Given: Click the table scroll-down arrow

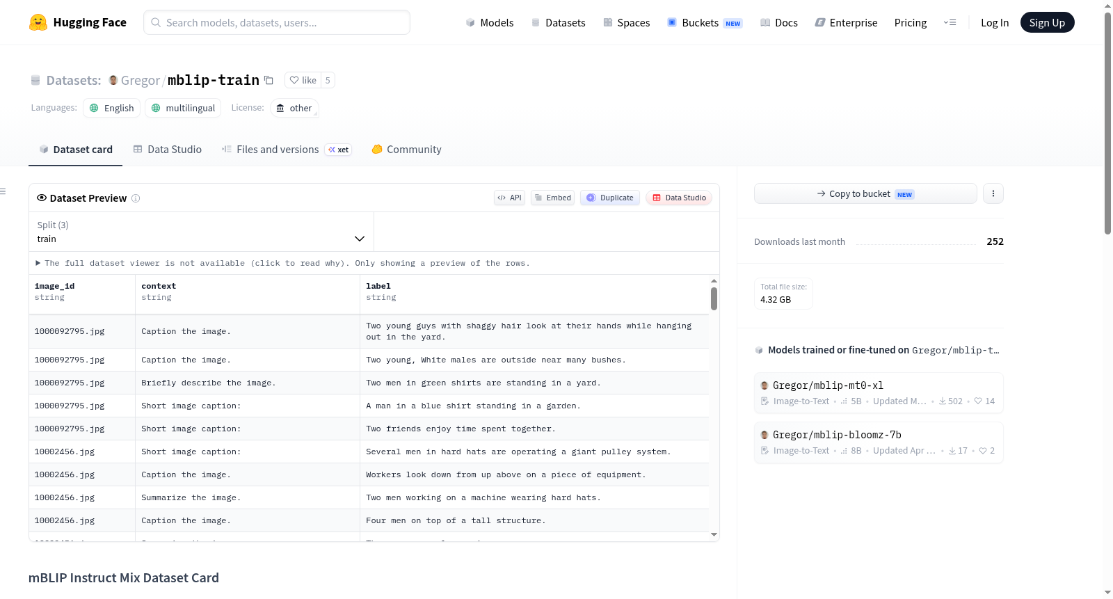Looking at the screenshot, I should click(714, 534).
